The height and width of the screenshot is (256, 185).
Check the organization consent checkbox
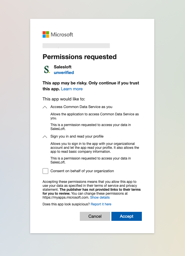click(45, 171)
